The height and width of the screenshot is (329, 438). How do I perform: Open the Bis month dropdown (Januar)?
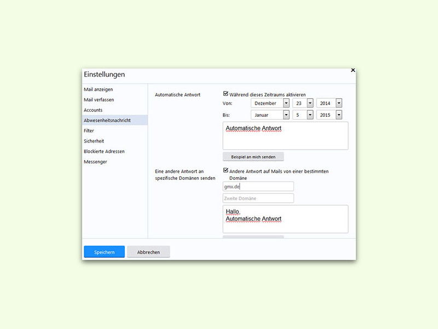pyautogui.click(x=270, y=115)
